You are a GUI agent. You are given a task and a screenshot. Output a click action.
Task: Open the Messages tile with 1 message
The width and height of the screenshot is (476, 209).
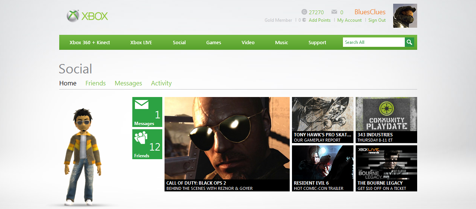click(x=147, y=112)
